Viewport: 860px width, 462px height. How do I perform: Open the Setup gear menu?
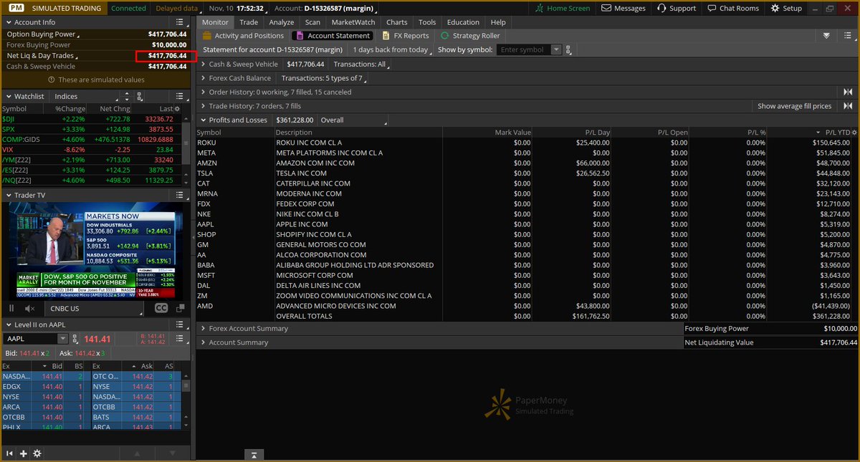[x=786, y=8]
